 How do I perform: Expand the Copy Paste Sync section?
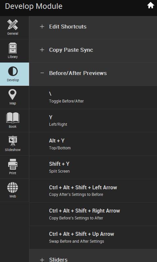93,51
